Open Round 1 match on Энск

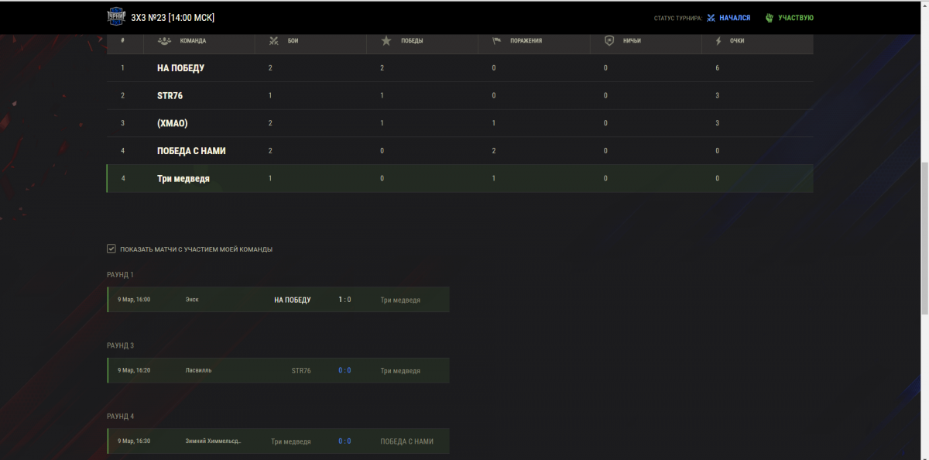[278, 300]
